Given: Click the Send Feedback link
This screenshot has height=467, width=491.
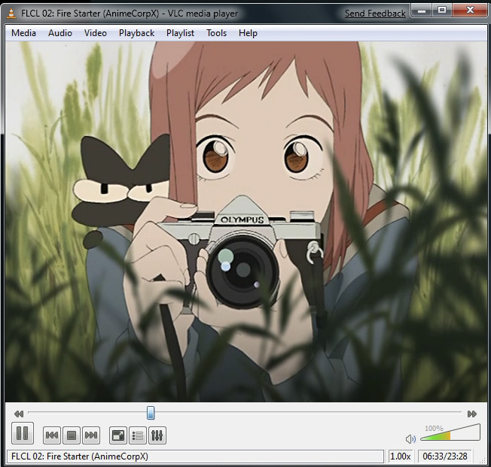Looking at the screenshot, I should click(x=375, y=14).
